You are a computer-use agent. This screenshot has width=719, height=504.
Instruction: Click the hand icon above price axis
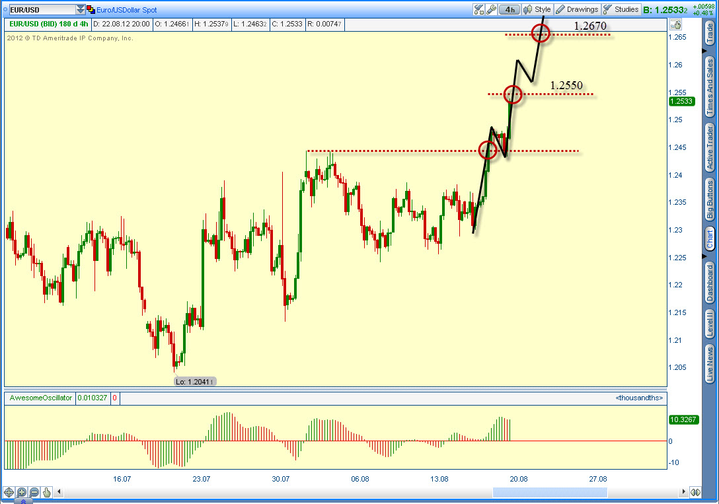tap(675, 24)
